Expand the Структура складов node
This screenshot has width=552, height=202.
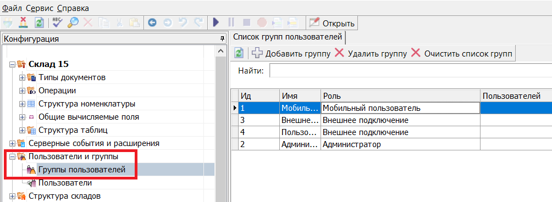12,196
